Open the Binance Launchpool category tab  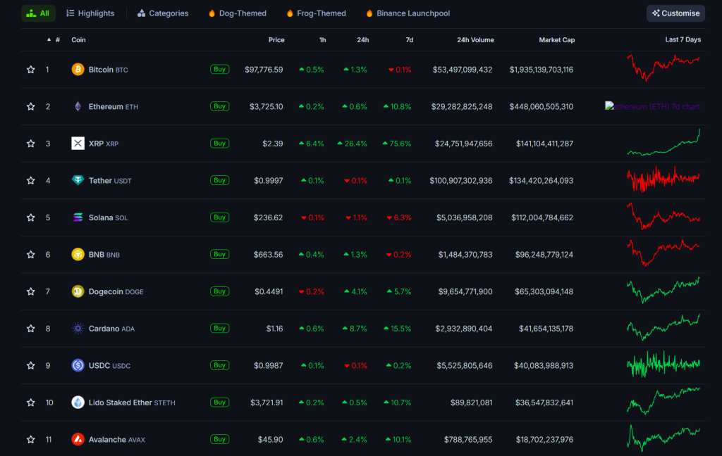[408, 13]
